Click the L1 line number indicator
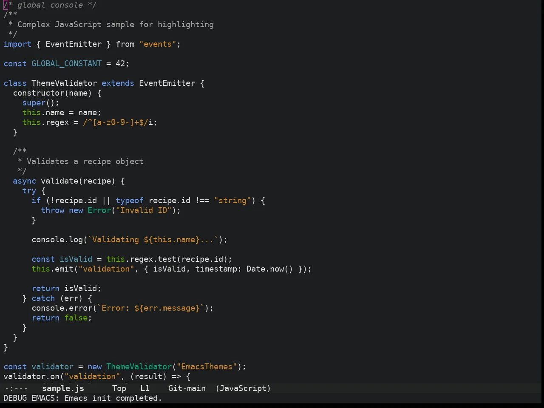 (x=145, y=388)
